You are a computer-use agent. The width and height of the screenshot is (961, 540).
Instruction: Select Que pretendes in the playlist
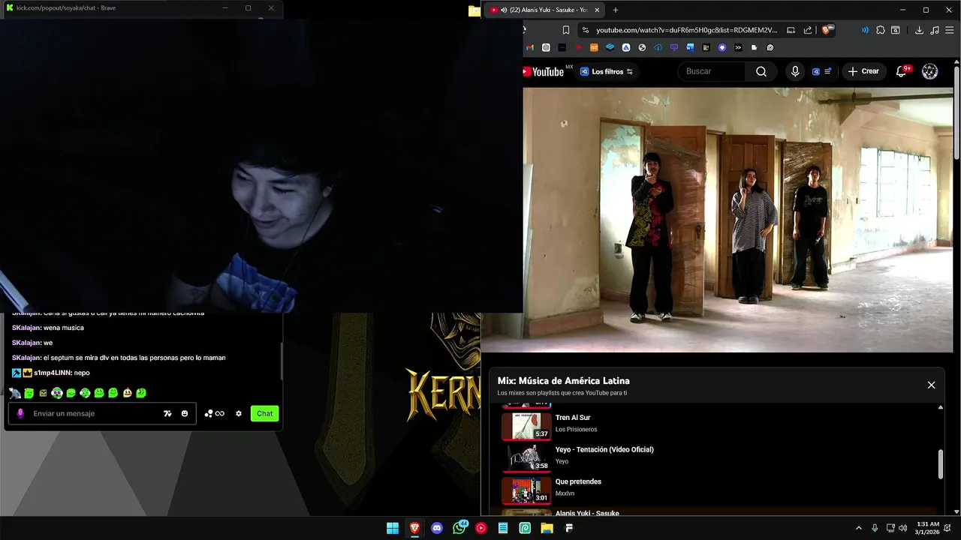coord(578,481)
